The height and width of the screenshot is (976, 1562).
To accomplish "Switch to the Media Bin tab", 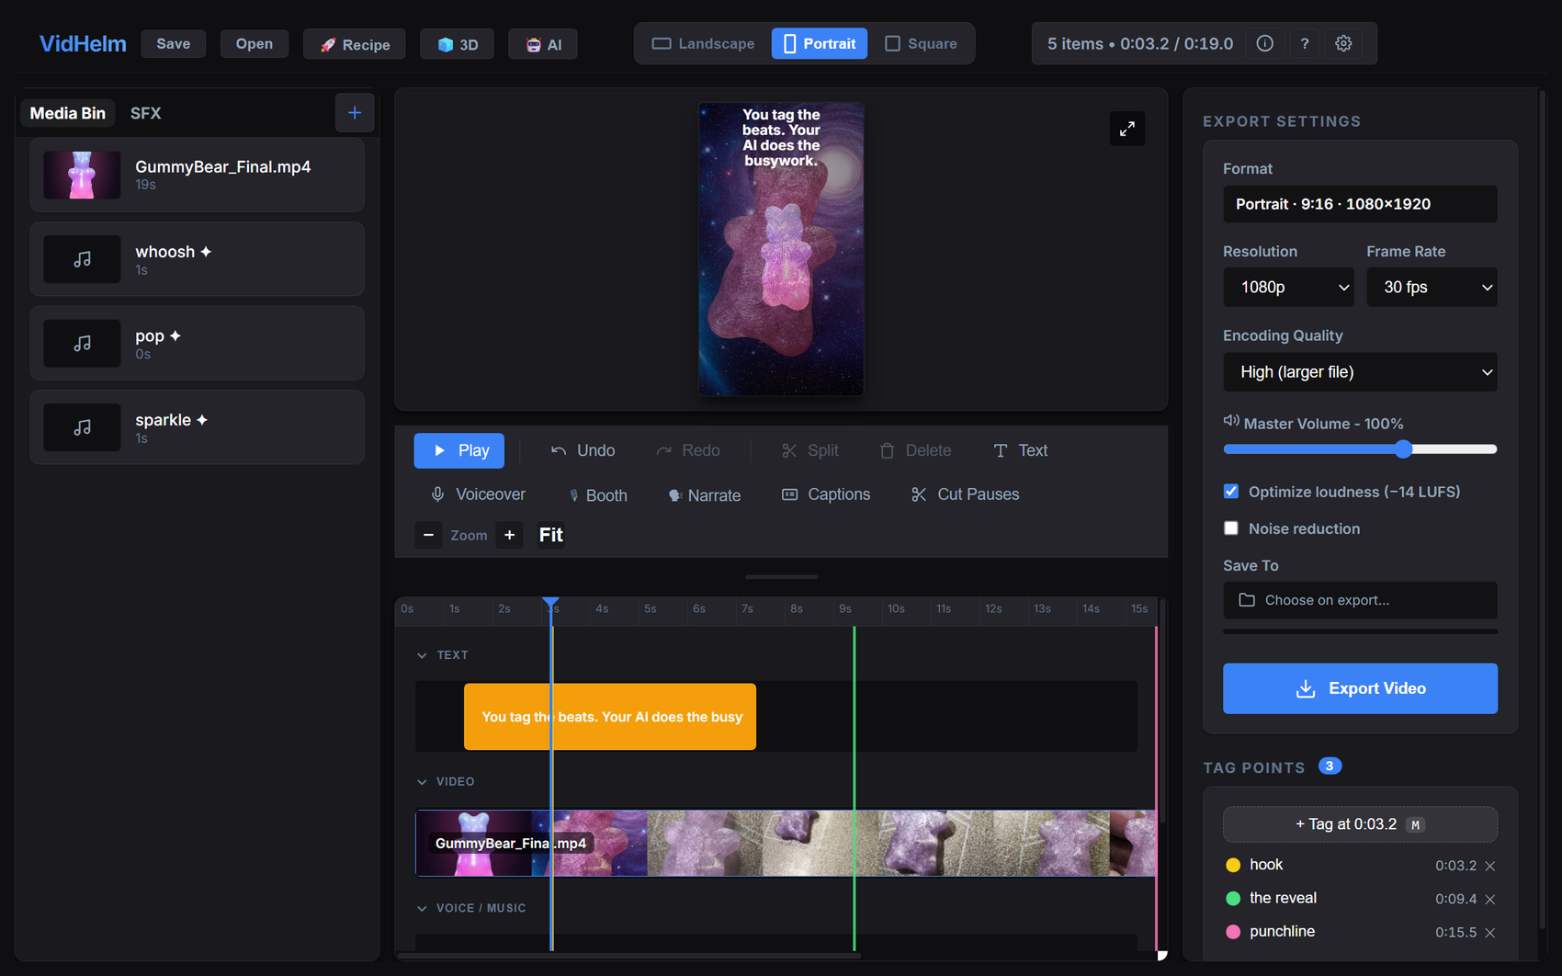I will tap(68, 113).
